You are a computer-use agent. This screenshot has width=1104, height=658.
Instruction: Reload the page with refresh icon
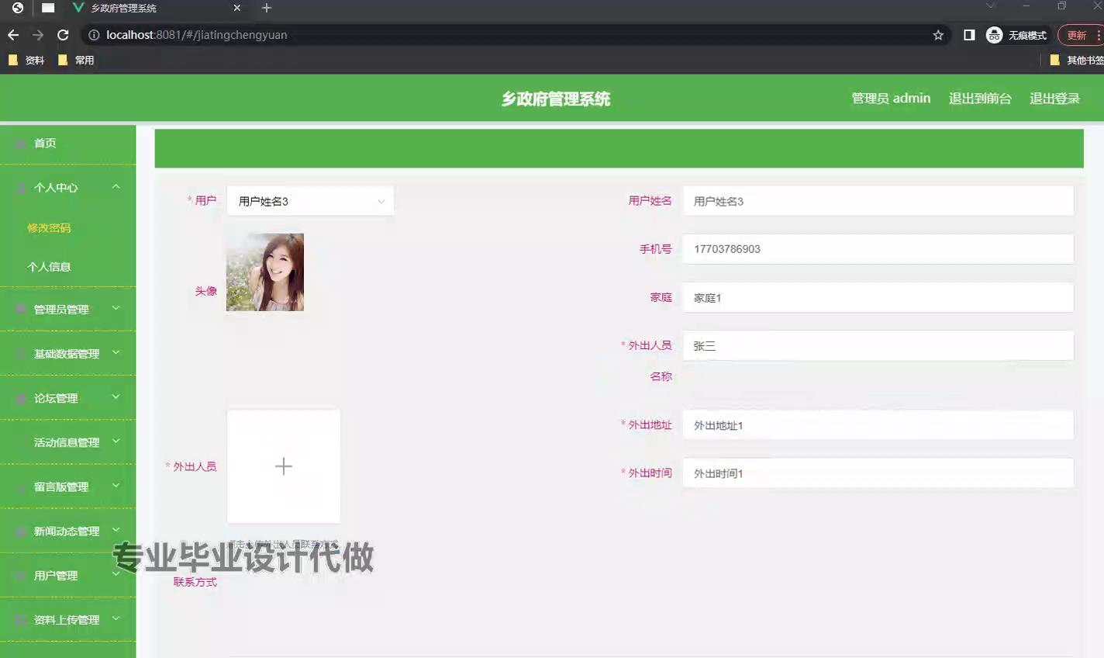click(x=63, y=35)
